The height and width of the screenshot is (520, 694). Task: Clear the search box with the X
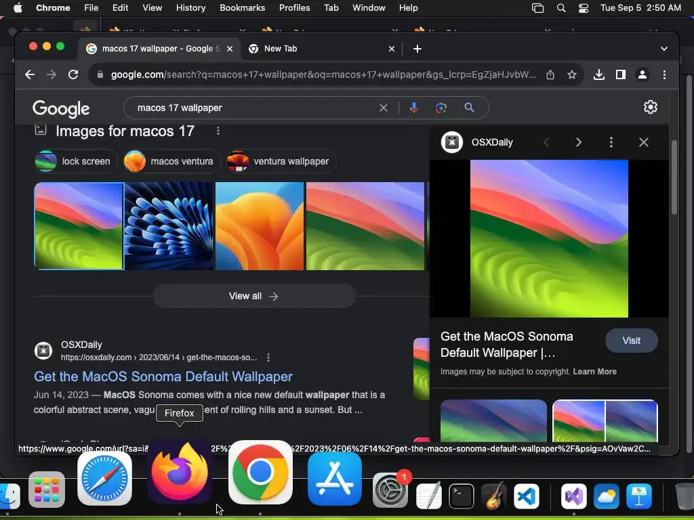coord(384,108)
